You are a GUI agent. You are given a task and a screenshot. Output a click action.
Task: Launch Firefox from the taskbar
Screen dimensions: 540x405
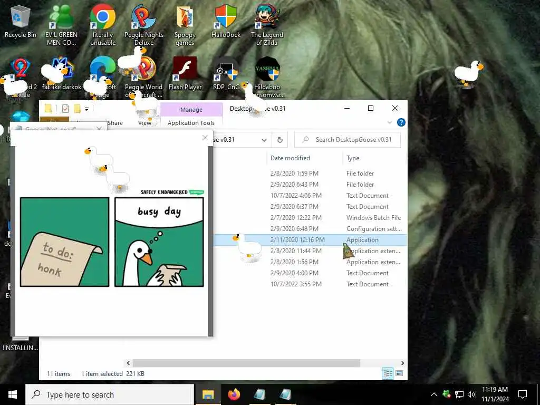pos(234,394)
